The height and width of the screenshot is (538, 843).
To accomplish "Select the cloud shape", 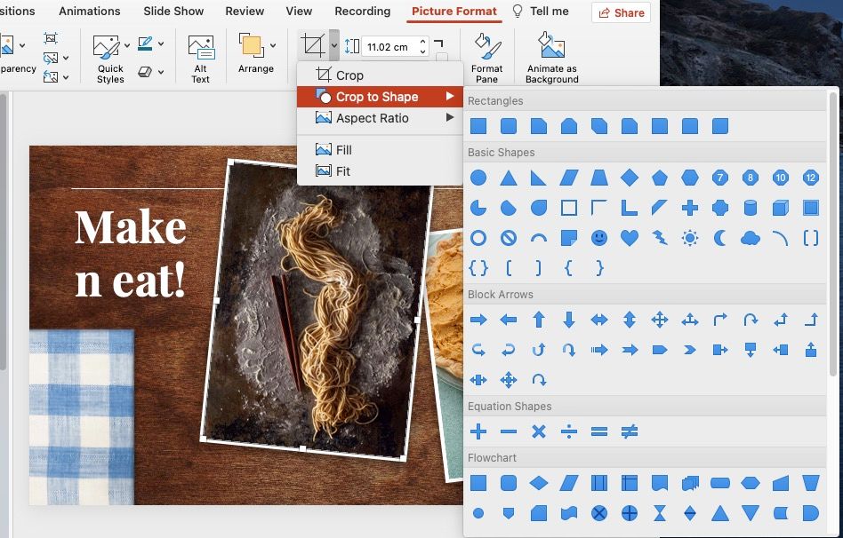I will pyautogui.click(x=751, y=238).
